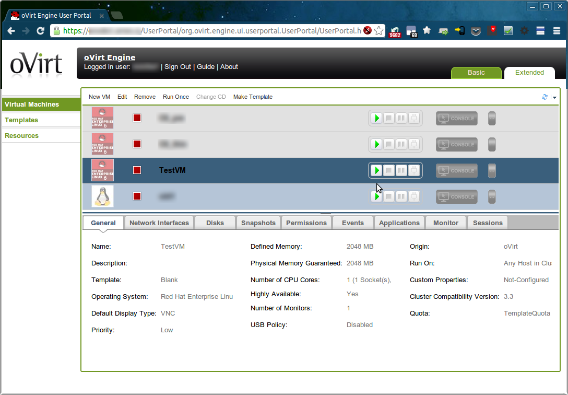Screen dimensions: 568x395
Task: Click the Suspend (pause) icon for TestVM
Action: pyautogui.click(x=401, y=170)
